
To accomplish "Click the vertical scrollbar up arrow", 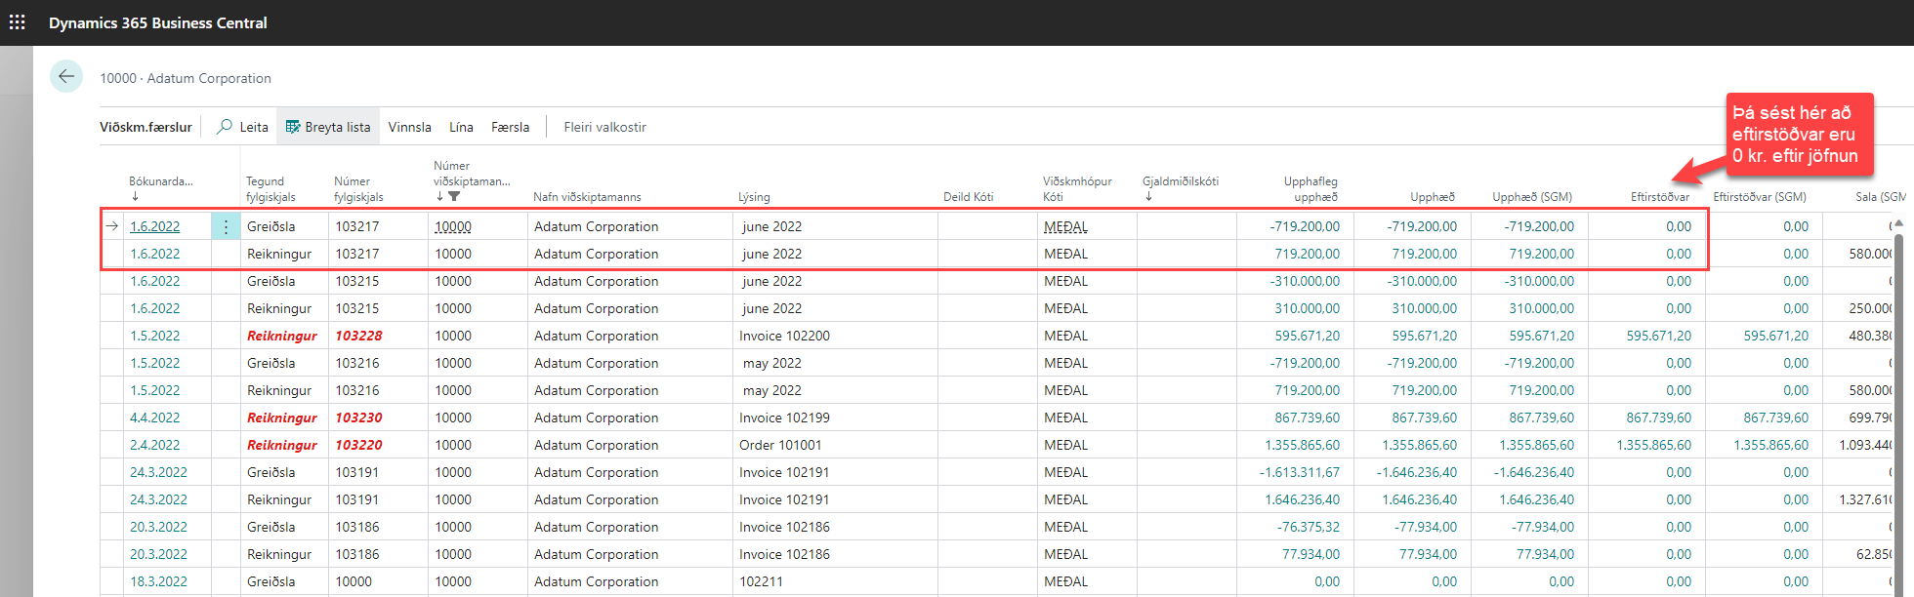I will (1898, 223).
